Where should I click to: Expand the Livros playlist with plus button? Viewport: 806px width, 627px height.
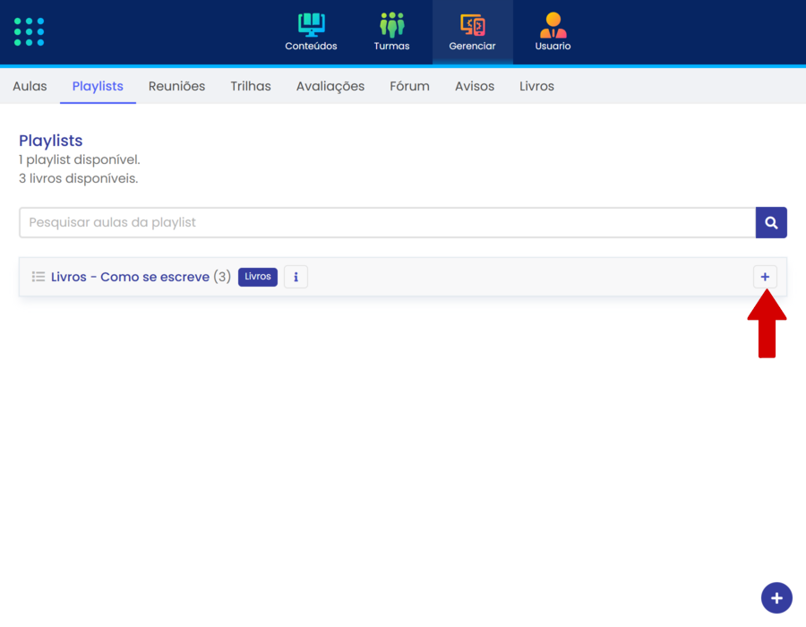click(x=765, y=277)
